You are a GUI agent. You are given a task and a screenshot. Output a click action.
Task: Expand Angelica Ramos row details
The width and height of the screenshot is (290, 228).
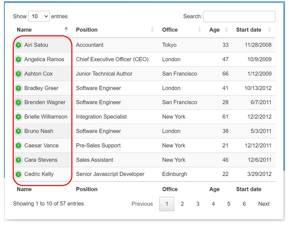pyautogui.click(x=18, y=59)
